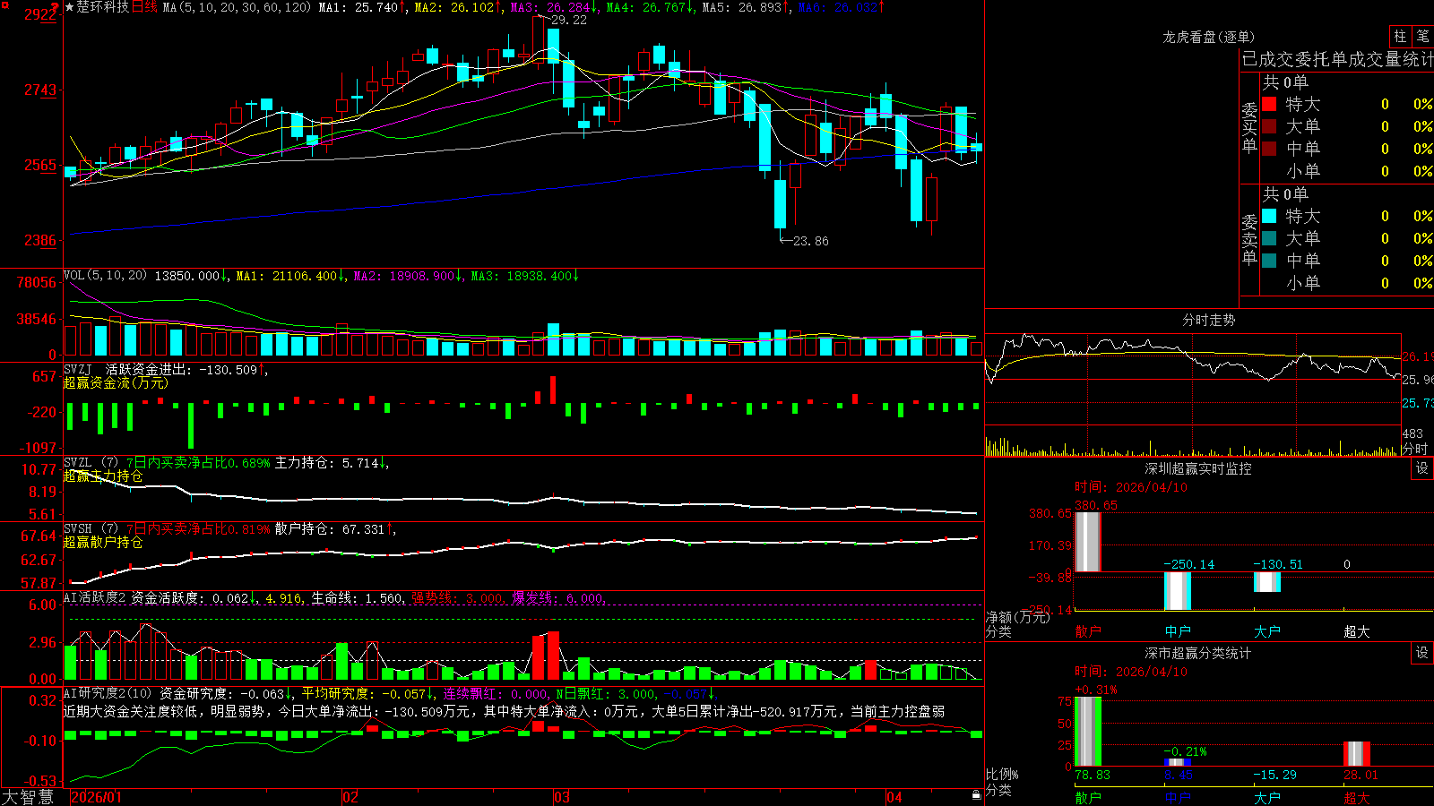Click the 380.65 散户 bar in 深圳超赢实时监控
The image size is (1434, 806).
click(x=1088, y=542)
